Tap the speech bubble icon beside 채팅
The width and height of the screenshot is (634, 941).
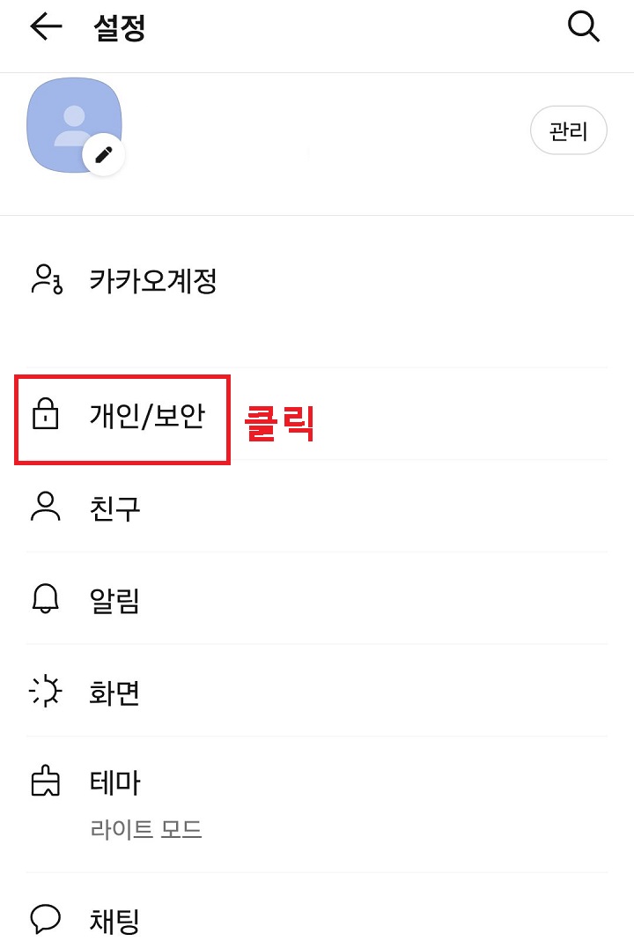tap(45, 920)
